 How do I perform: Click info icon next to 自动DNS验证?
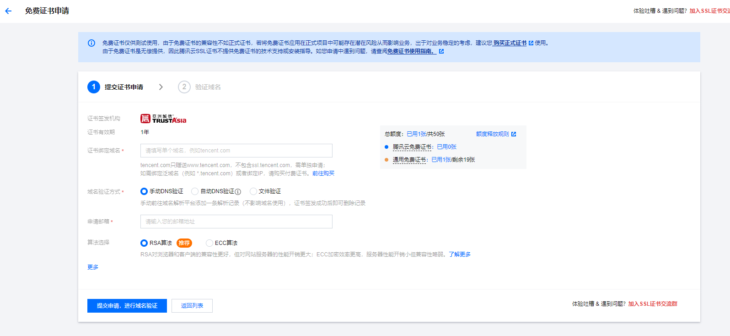[238, 192]
